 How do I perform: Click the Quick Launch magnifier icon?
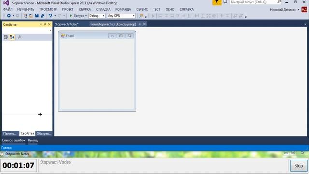point(279,2)
